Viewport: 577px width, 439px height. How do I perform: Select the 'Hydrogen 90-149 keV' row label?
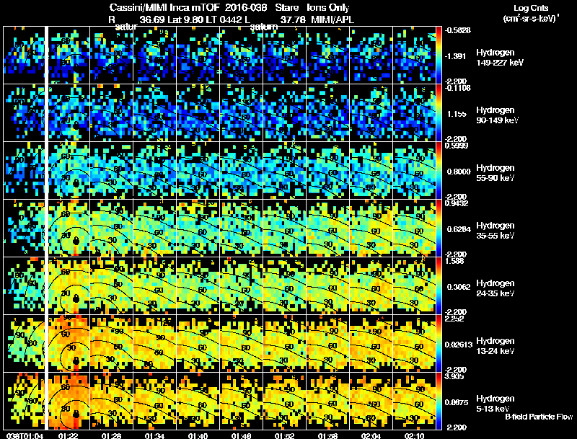(x=498, y=115)
